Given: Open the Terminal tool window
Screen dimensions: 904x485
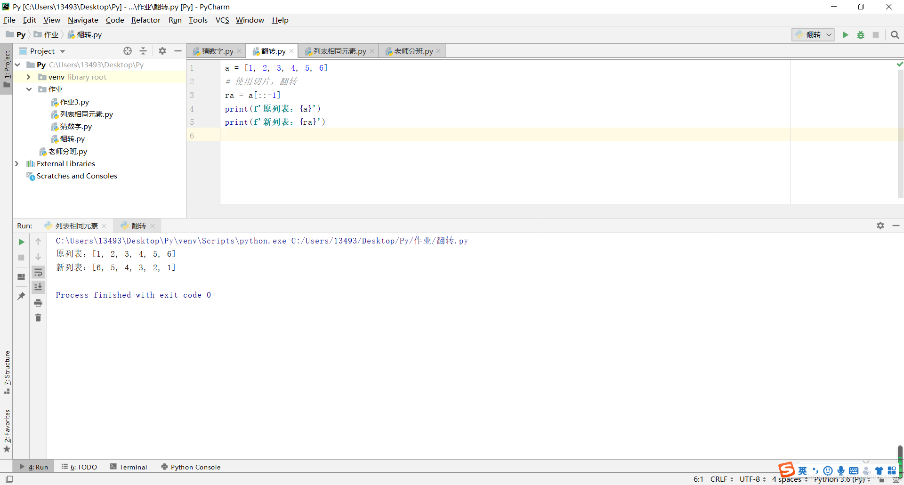Looking at the screenshot, I should 129,467.
